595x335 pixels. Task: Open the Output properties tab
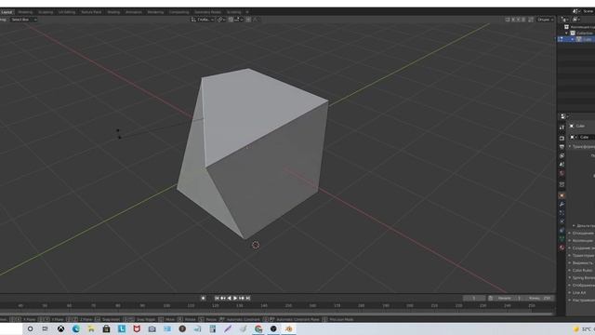[x=562, y=147]
